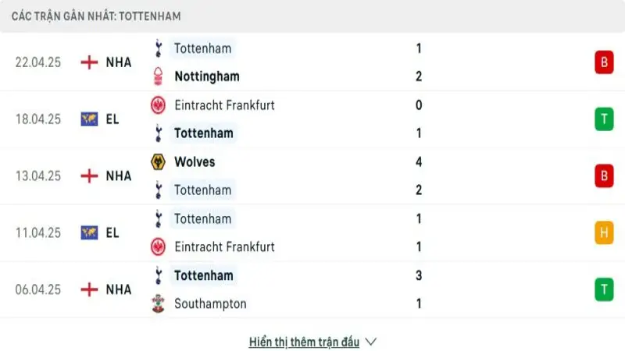Screen dimensions: 625x351
Task: Expand the chevron next to Hiển thị thêm trận đấu
Action: [371, 342]
